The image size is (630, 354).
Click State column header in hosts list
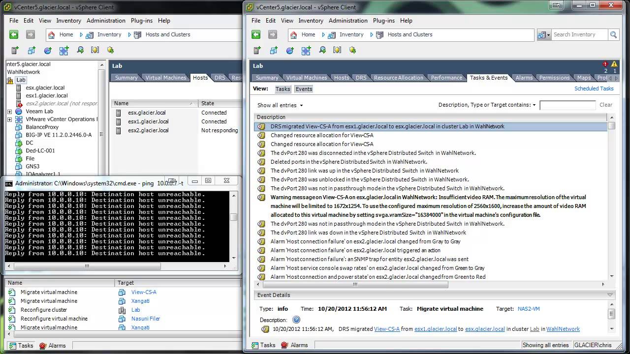[220, 103]
